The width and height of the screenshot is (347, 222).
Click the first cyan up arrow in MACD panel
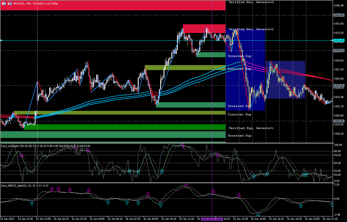[32, 203]
